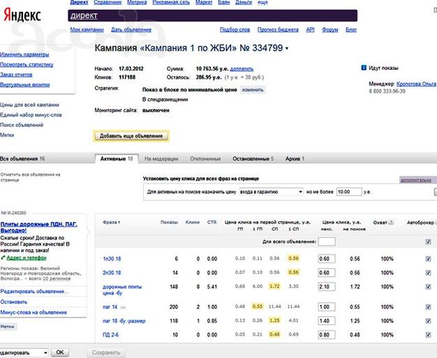Switch to 'На модерации' tab
The height and width of the screenshot is (358, 437).
click(x=161, y=159)
